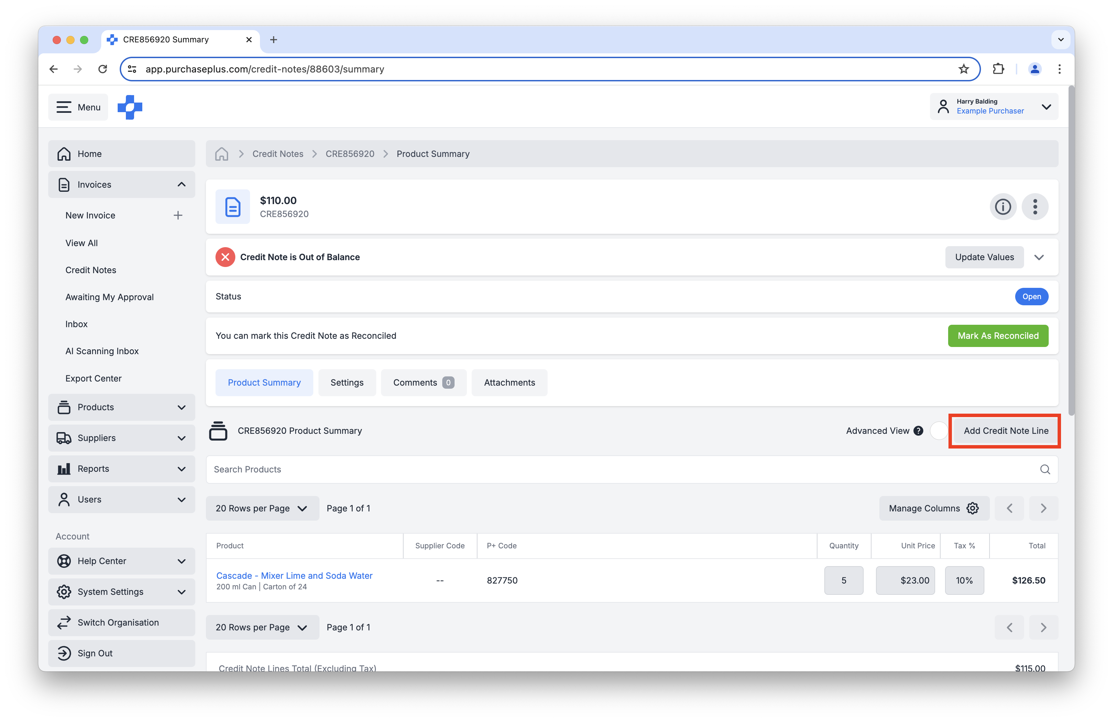The width and height of the screenshot is (1113, 722).
Task: Click the Manage Columns gear button
Action: coord(934,508)
